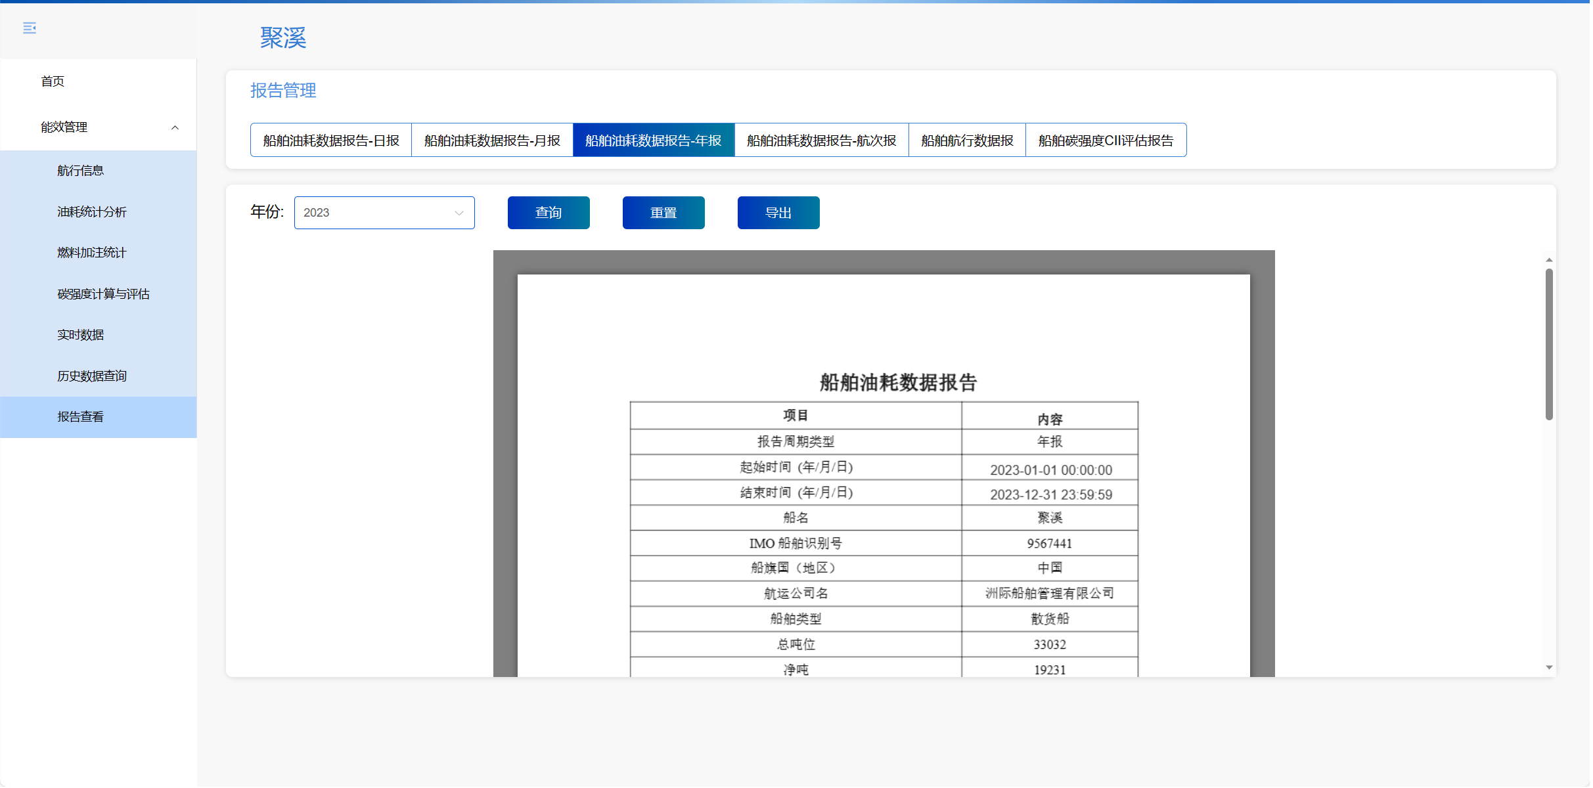Open the 年份 year dropdown arrow

pos(459,213)
